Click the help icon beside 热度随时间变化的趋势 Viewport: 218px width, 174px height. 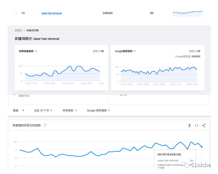point(45,125)
